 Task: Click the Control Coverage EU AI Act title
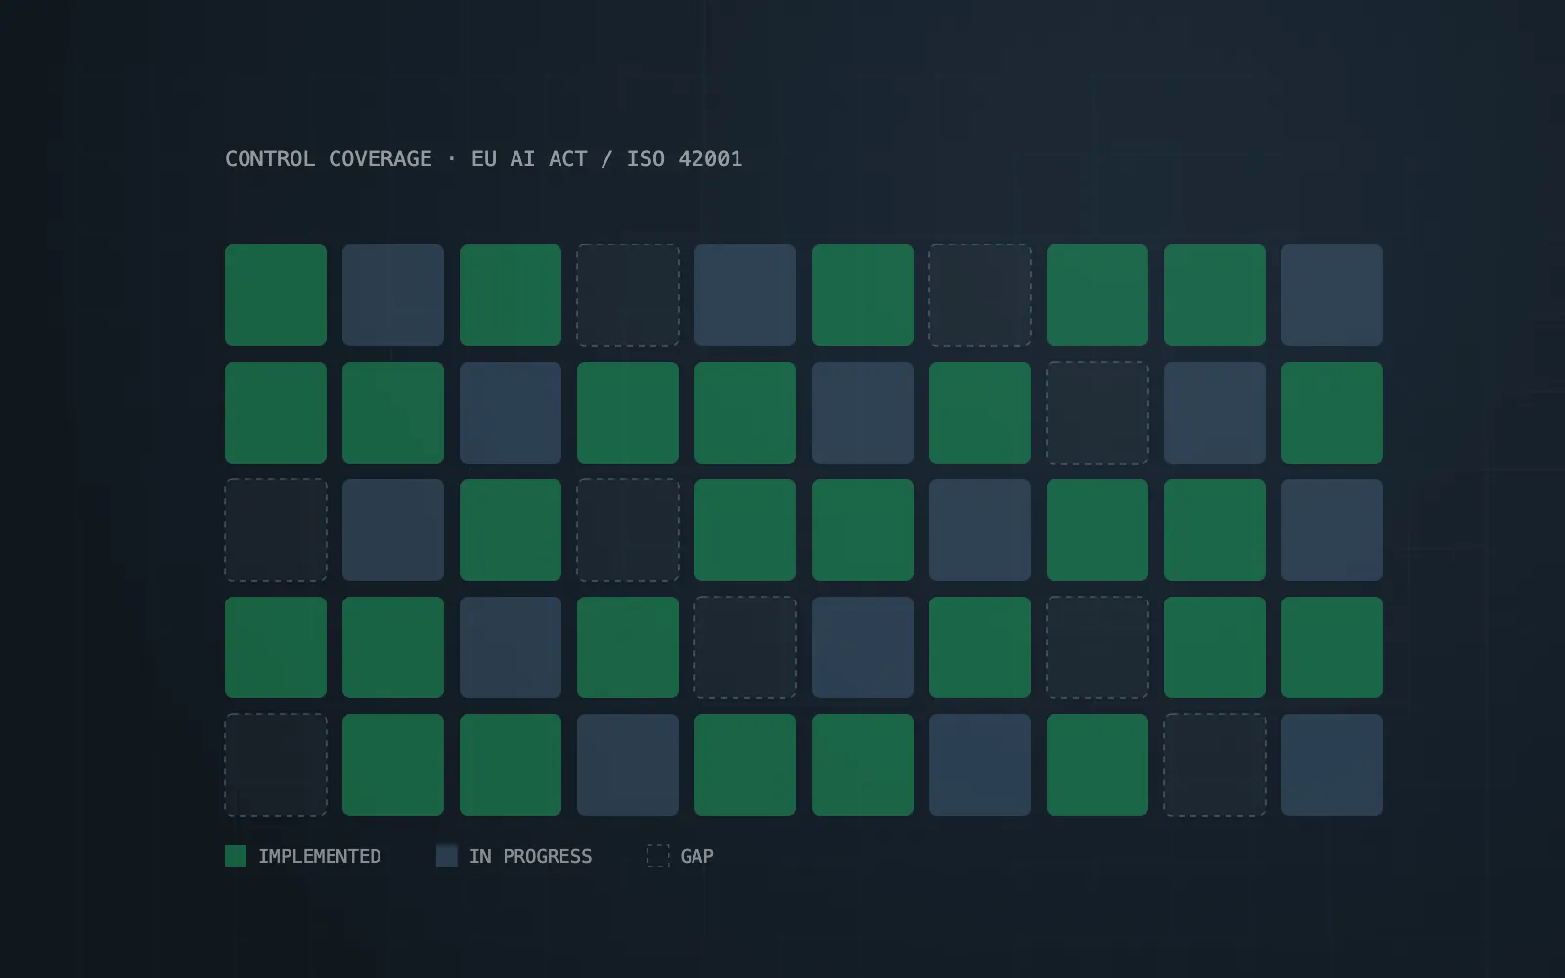tap(484, 158)
